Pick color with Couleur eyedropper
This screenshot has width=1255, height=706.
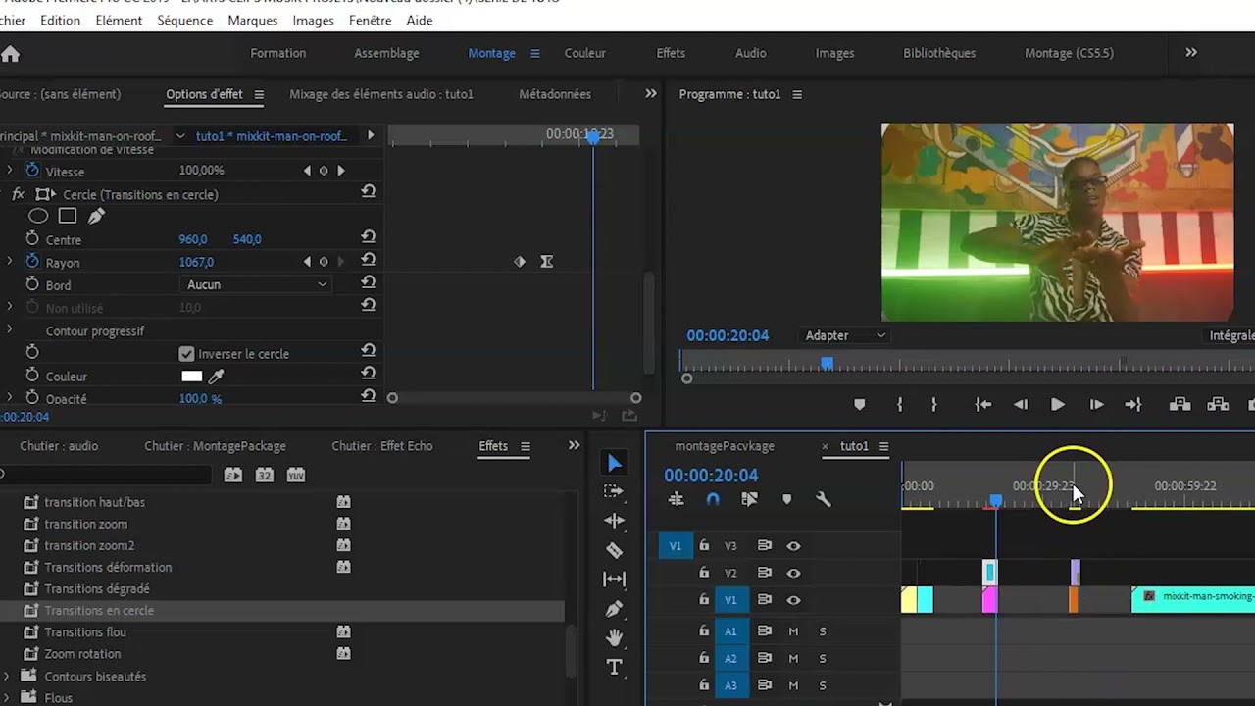[x=217, y=376]
